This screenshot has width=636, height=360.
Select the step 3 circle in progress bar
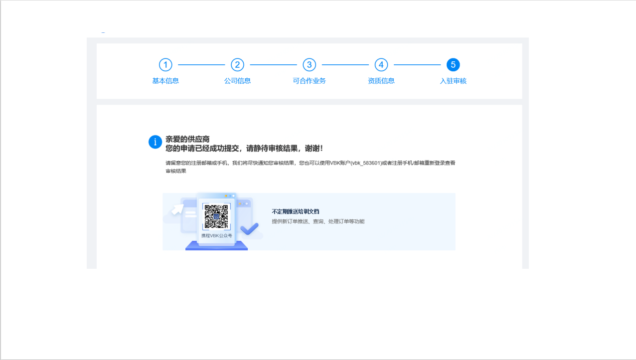tap(309, 65)
